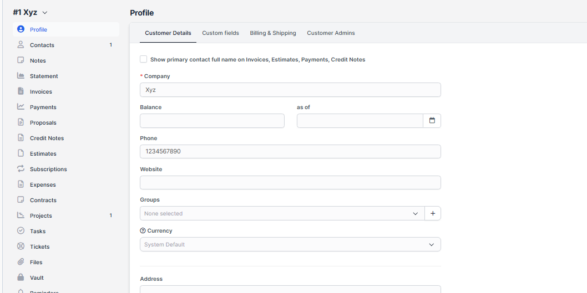
Task: Open the calendar picker beside as of field
Action: [x=432, y=121]
